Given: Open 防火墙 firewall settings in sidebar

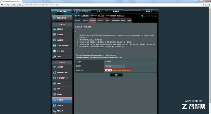Looking at the screenshot, I should tap(62, 94).
